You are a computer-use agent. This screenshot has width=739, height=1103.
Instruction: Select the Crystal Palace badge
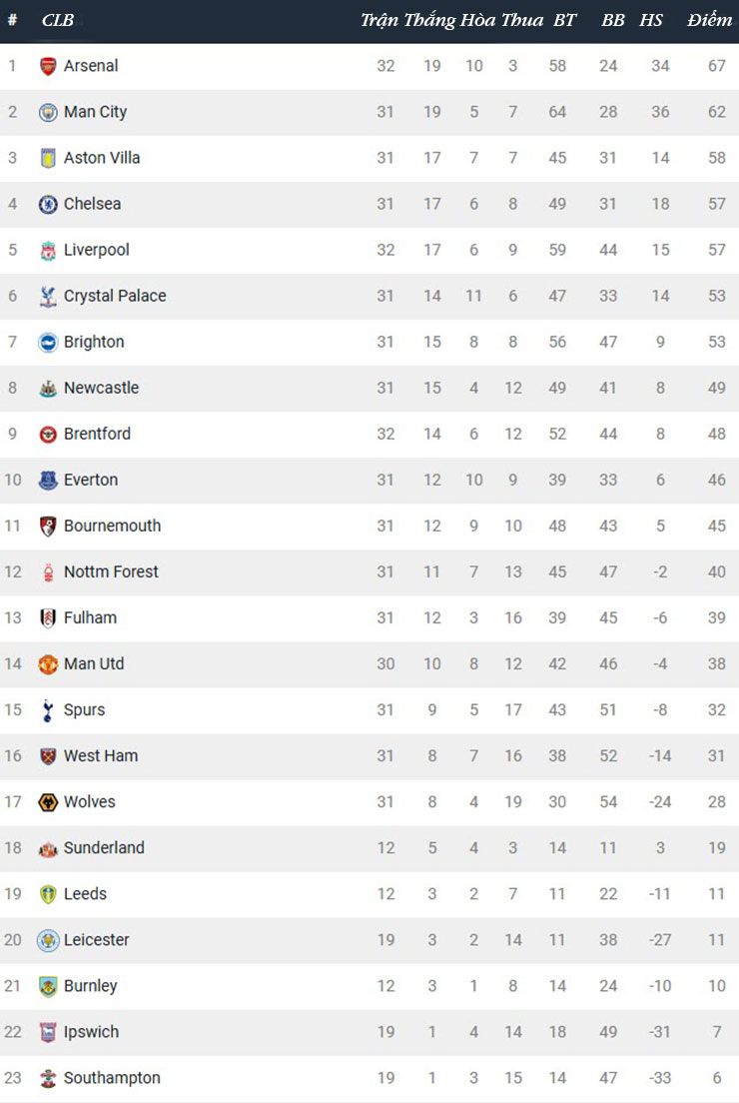pyautogui.click(x=48, y=296)
